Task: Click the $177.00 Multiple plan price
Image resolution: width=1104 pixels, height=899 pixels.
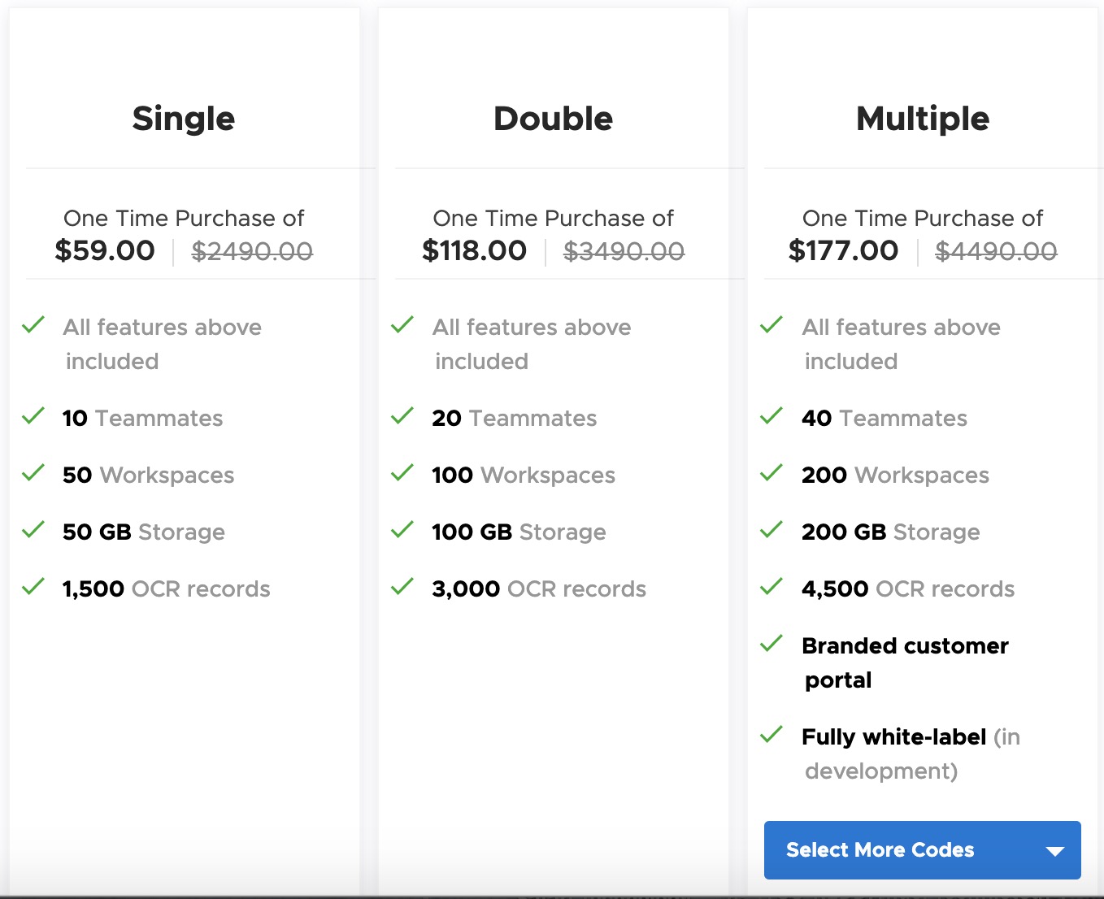Action: 843,250
